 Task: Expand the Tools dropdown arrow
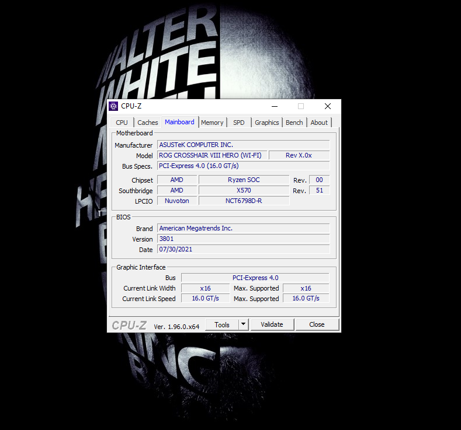pyautogui.click(x=244, y=324)
